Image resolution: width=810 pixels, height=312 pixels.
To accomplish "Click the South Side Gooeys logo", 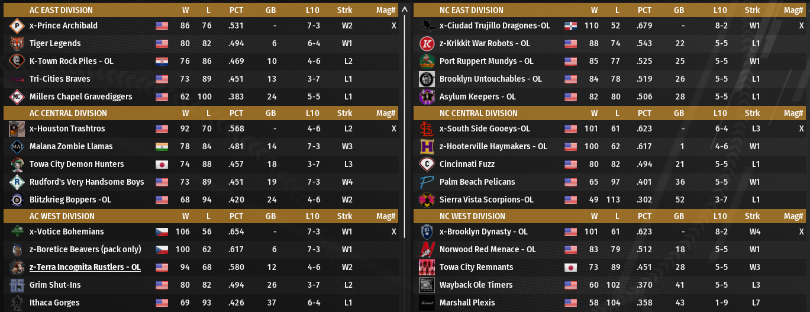I will (427, 129).
